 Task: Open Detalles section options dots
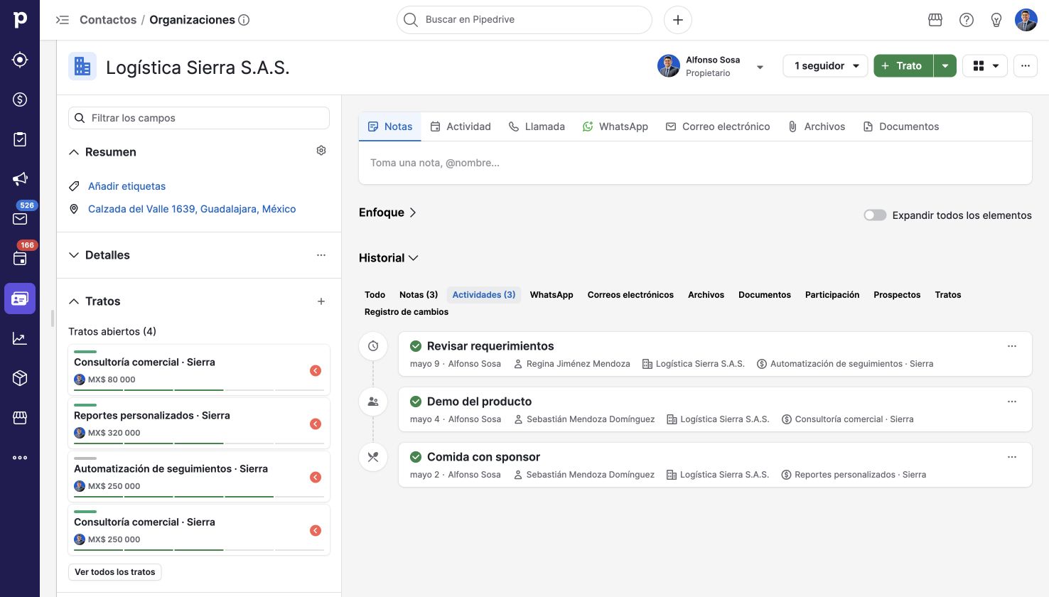pos(321,255)
